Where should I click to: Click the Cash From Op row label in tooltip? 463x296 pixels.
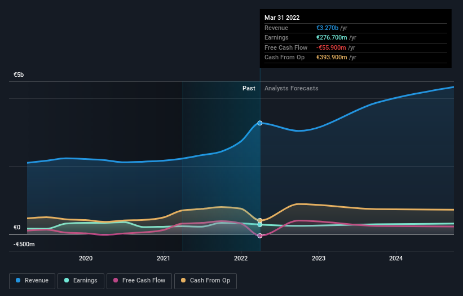[x=285, y=58]
